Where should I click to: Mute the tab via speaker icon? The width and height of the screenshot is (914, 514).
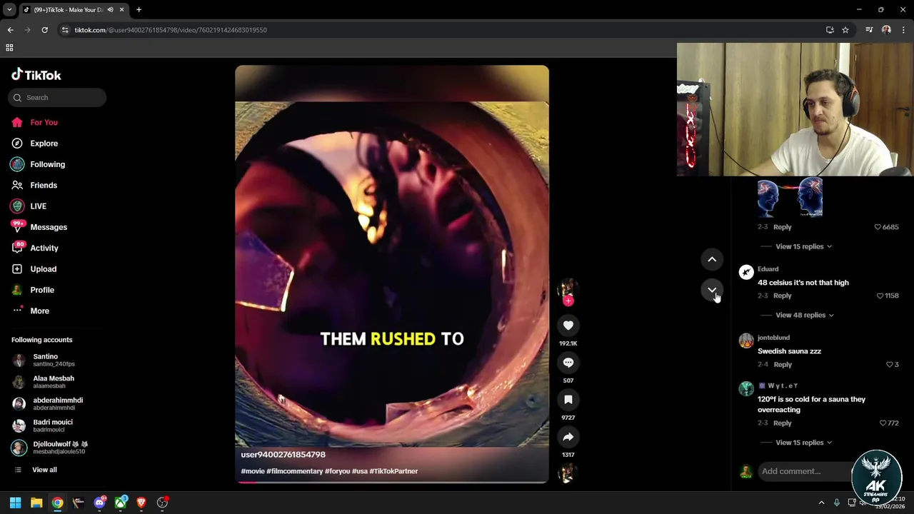[x=110, y=10]
